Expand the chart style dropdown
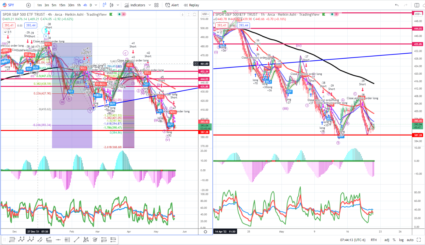This screenshot has width=425, height=245. 118,5
